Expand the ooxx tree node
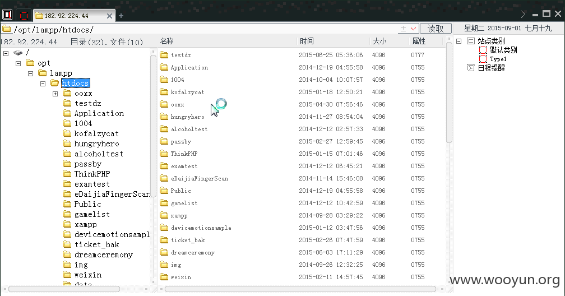Image resolution: width=565 pixels, height=296 pixels. click(55, 94)
